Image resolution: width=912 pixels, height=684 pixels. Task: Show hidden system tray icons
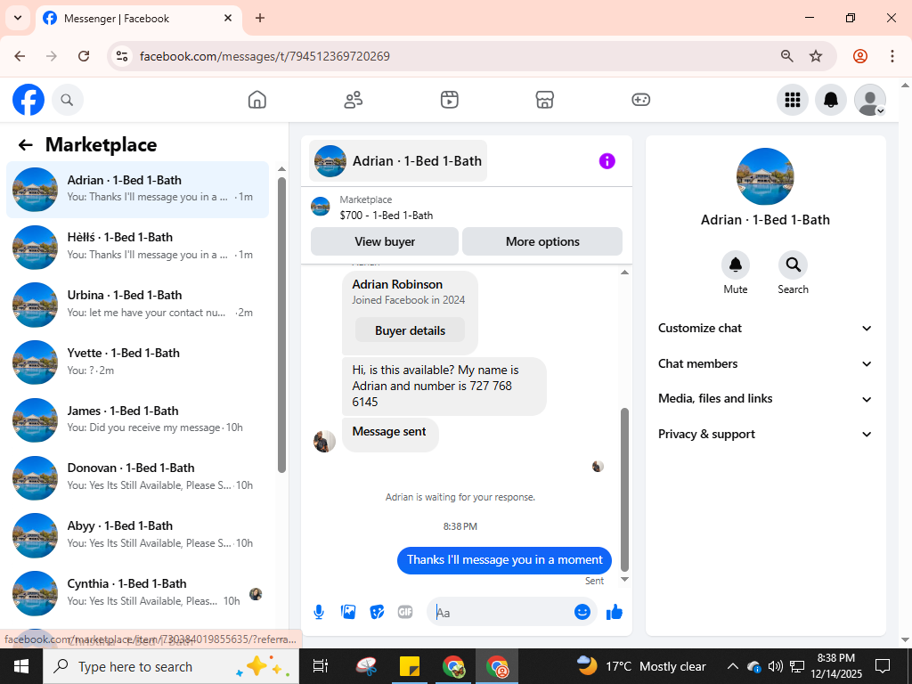(x=733, y=666)
